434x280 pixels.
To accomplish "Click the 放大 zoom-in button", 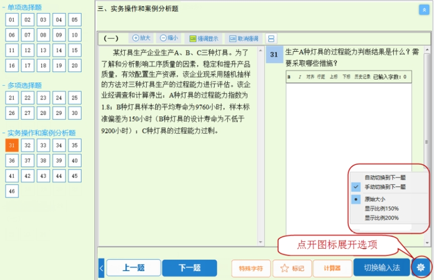I will (141, 38).
